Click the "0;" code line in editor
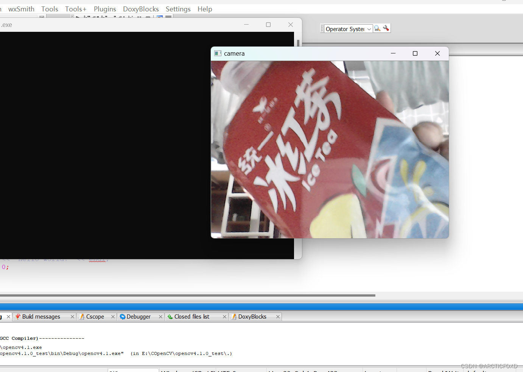523x372 pixels. tap(5, 267)
